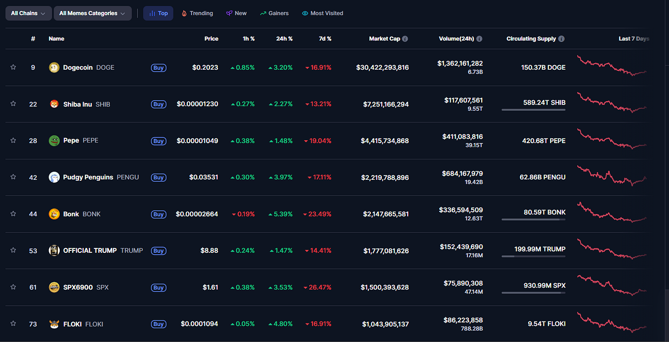Click Buy button for FLOKI

coord(159,324)
